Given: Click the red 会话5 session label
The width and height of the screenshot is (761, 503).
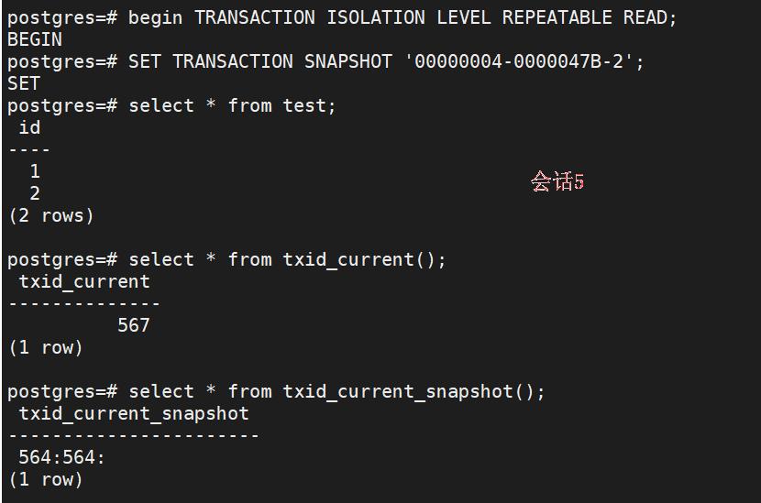Looking at the screenshot, I should point(557,181).
